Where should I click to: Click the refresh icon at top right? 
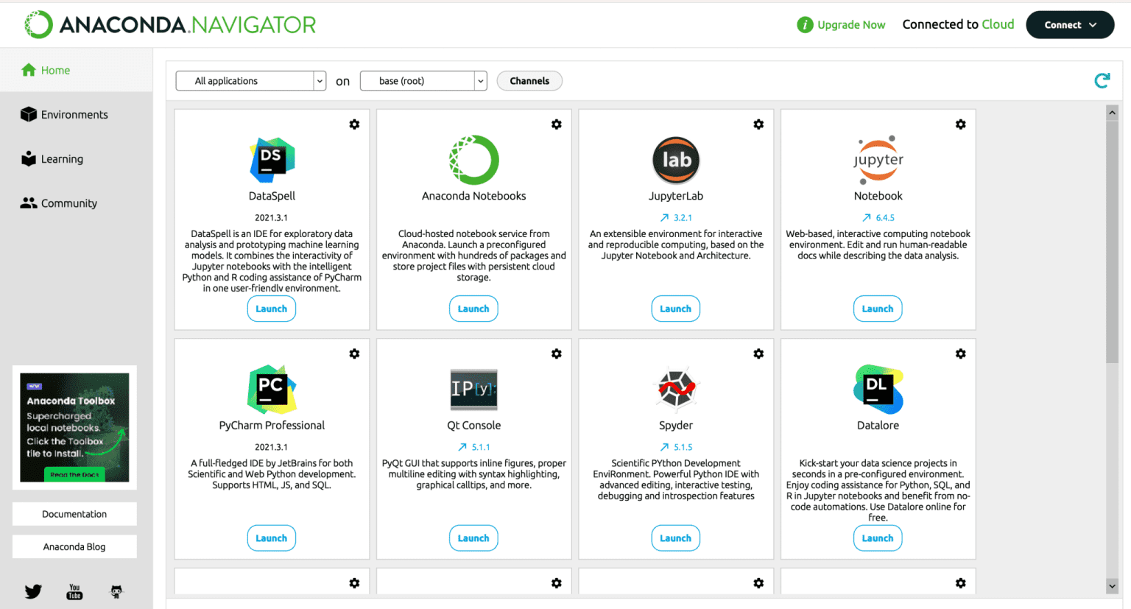(1102, 81)
